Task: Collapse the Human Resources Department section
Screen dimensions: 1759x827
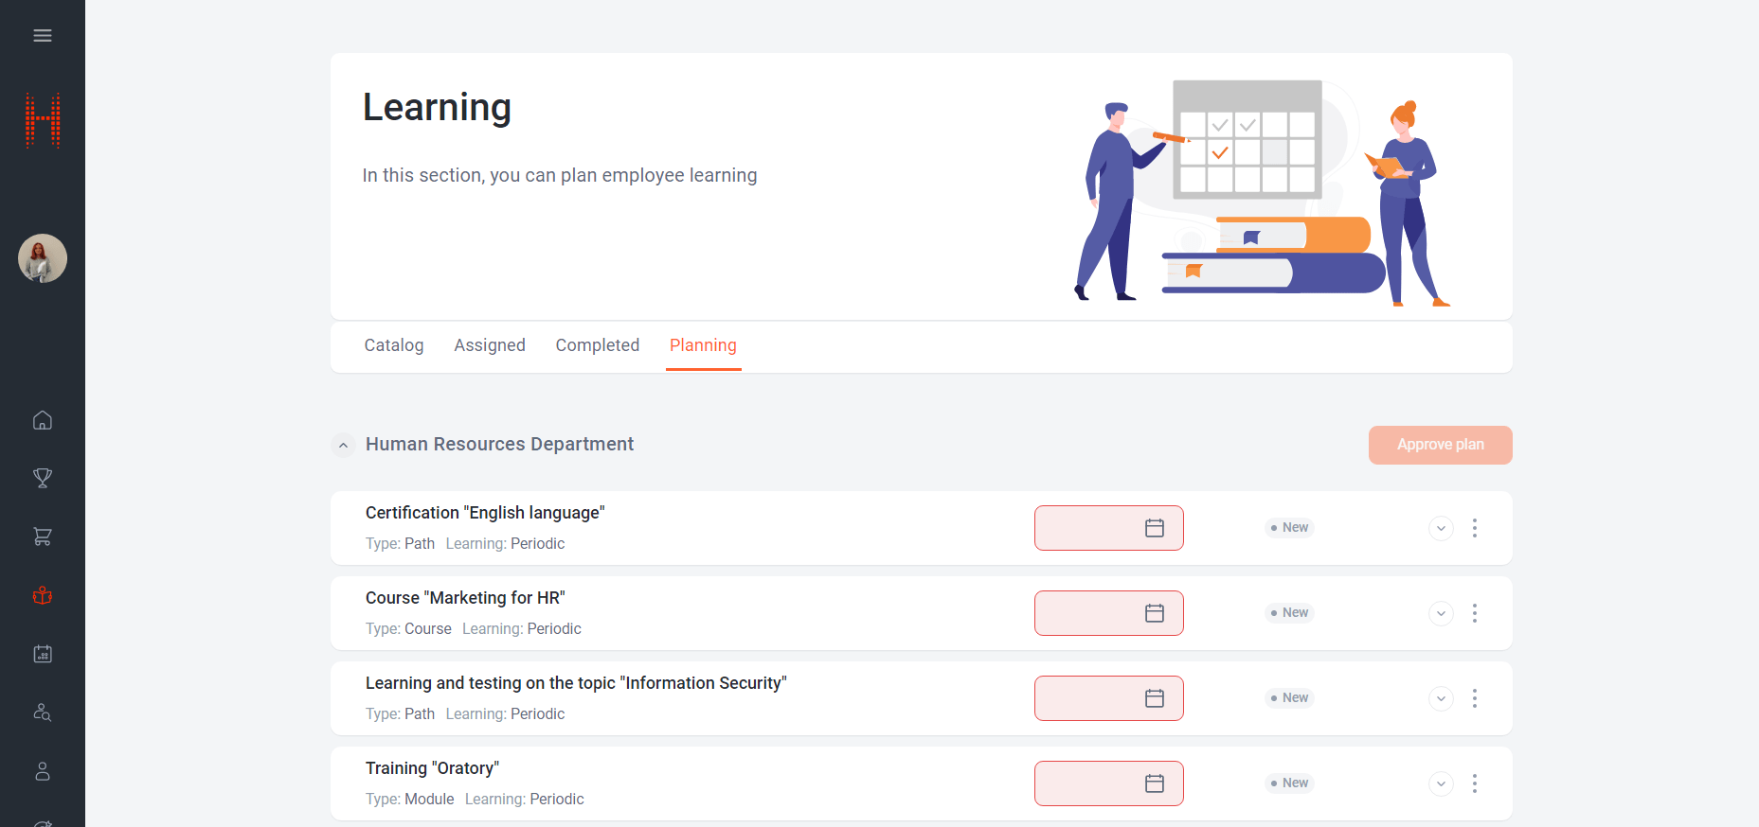Action: click(x=343, y=445)
